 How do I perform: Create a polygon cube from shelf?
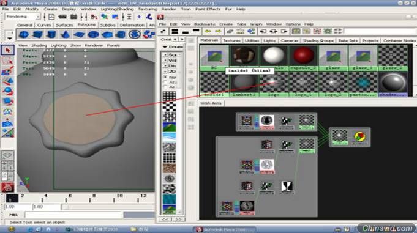38,34
